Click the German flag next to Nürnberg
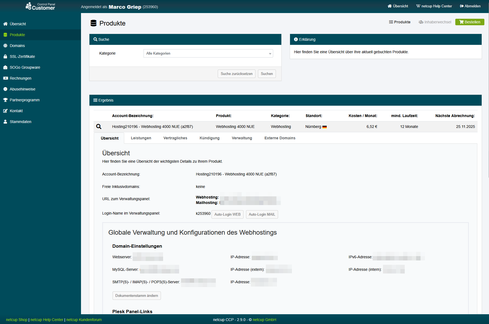 click(325, 127)
